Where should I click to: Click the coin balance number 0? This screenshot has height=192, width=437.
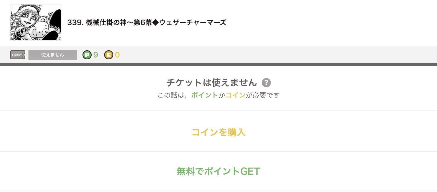click(x=117, y=55)
